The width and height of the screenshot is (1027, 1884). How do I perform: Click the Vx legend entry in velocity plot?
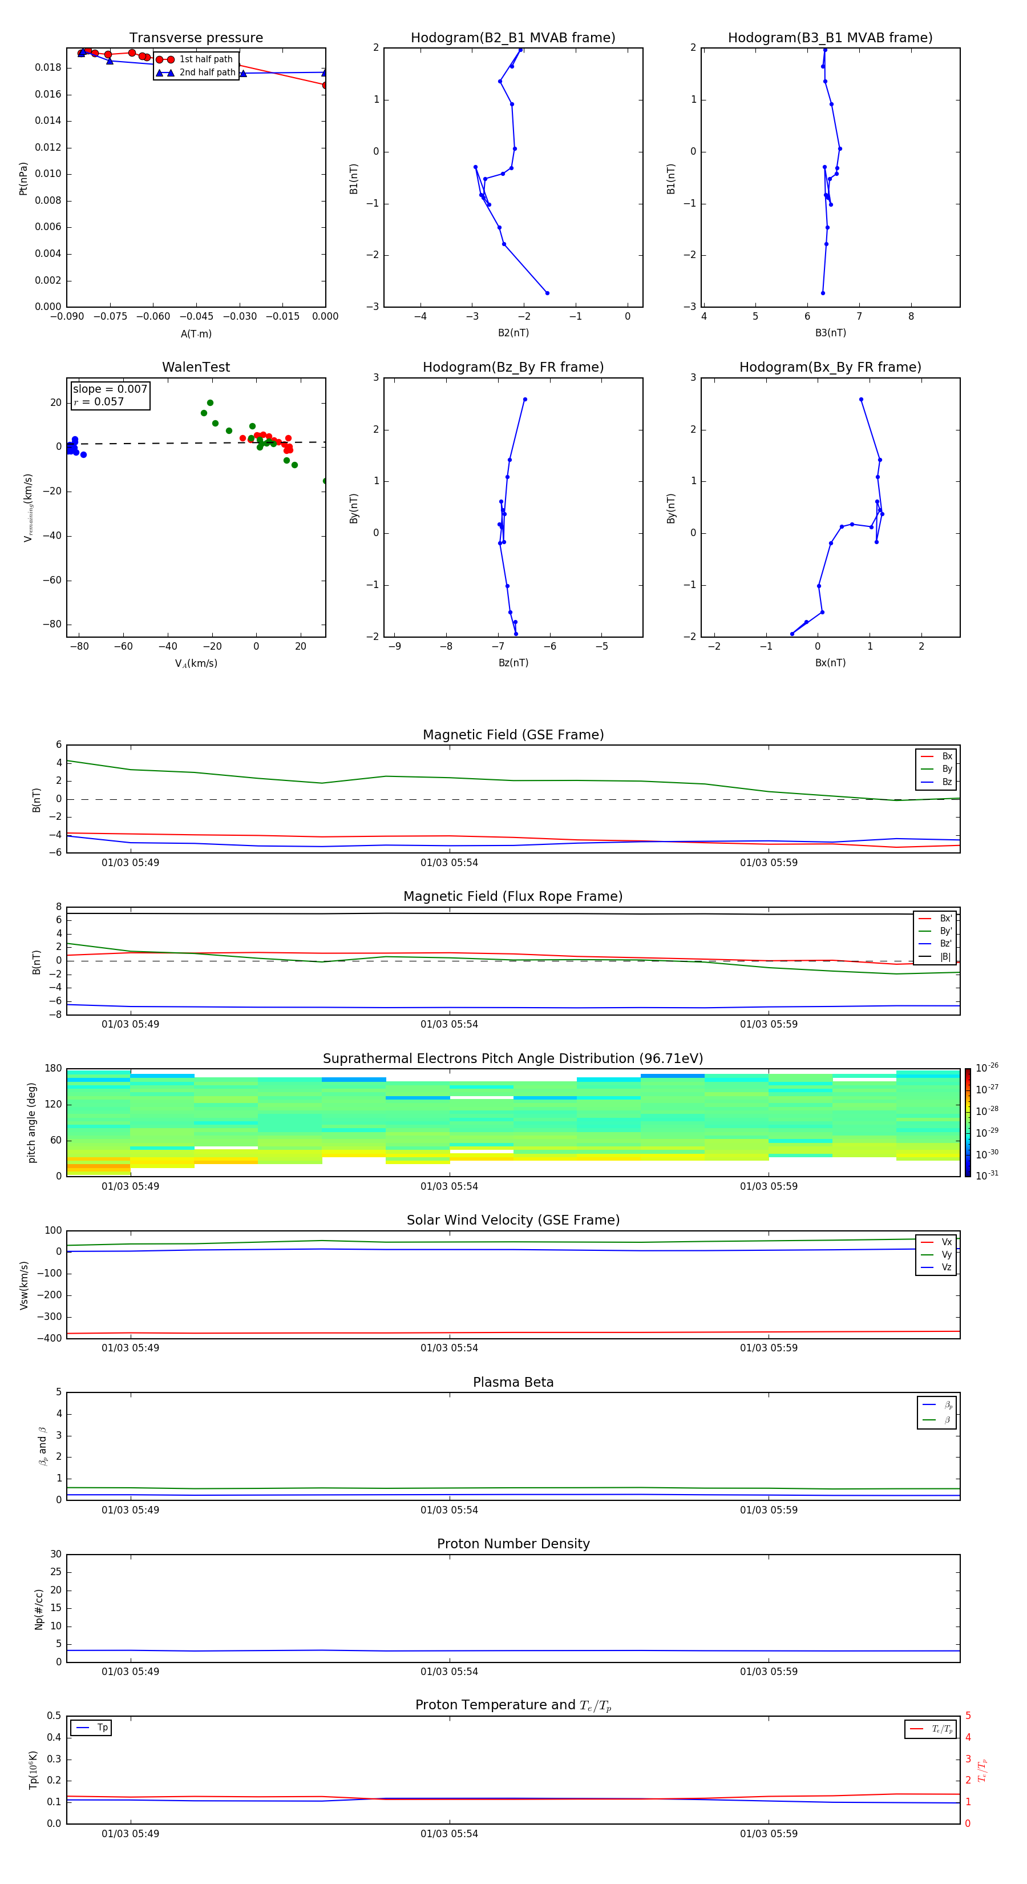click(936, 1242)
